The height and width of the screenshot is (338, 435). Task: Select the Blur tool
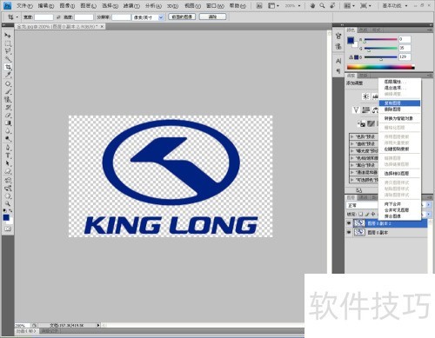click(x=8, y=131)
